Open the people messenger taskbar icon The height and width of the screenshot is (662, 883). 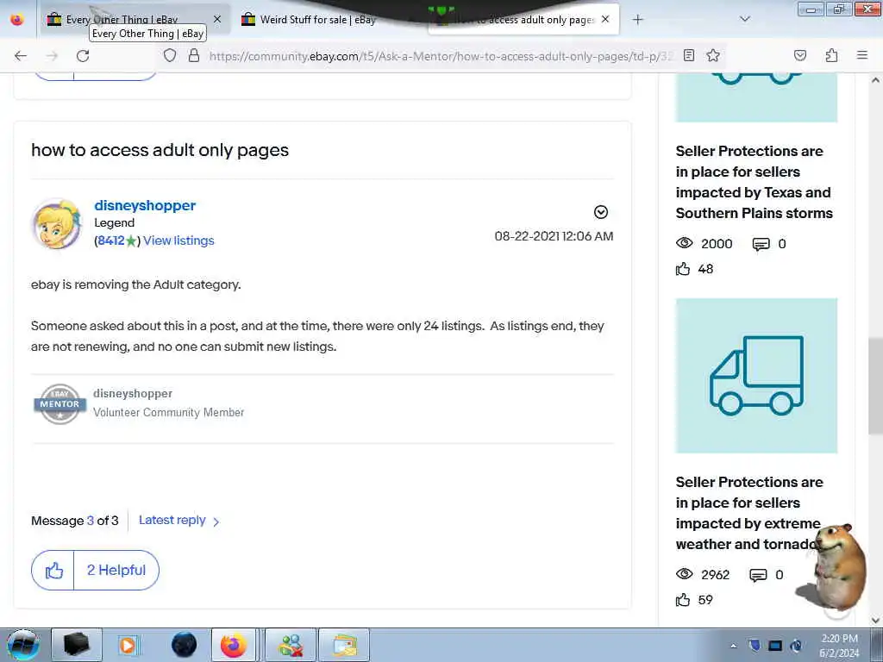pyautogui.click(x=291, y=645)
